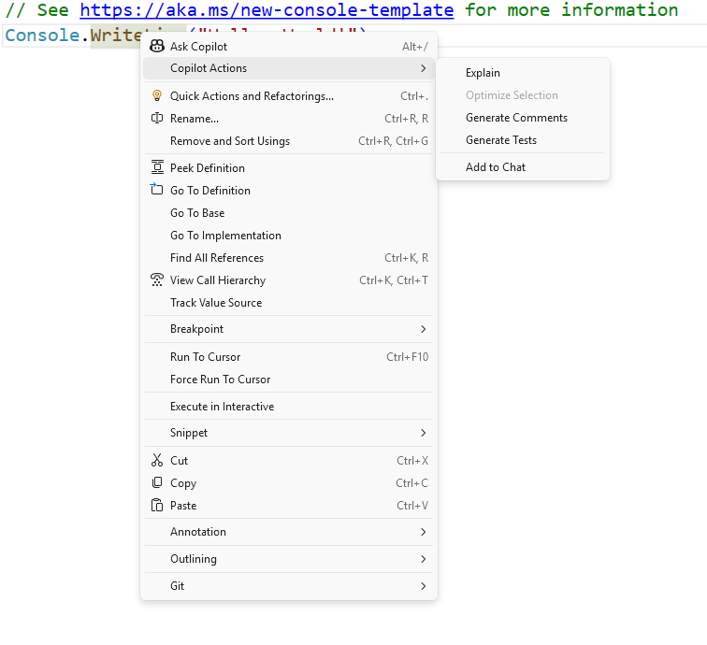
Task: Choose Generate Comments in submenu
Action: (x=523, y=118)
